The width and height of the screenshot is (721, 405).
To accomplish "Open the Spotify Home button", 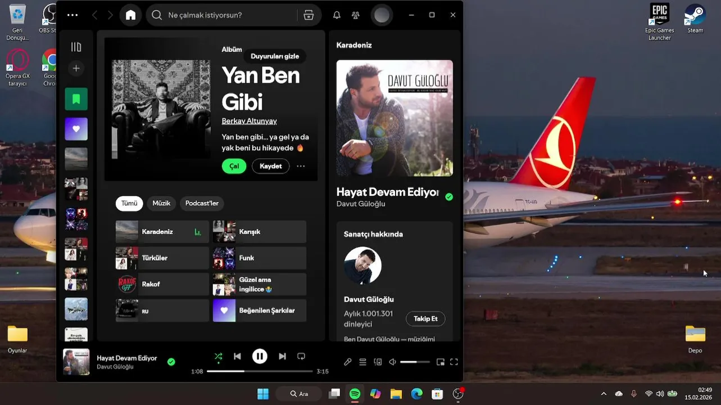I will click(130, 15).
